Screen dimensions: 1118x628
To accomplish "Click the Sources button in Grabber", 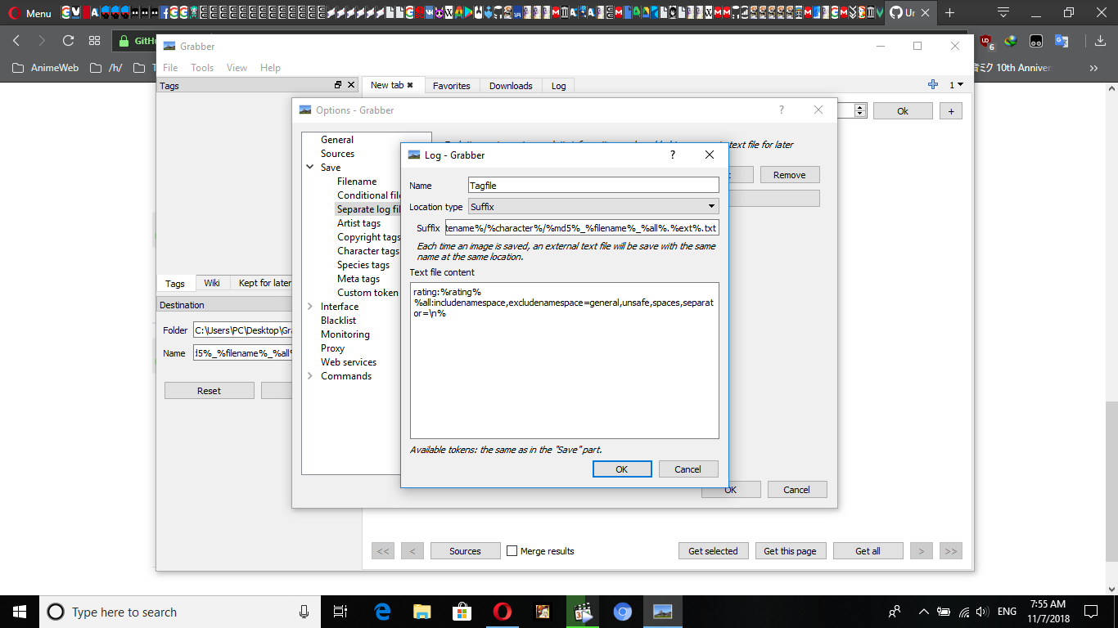I will (465, 551).
